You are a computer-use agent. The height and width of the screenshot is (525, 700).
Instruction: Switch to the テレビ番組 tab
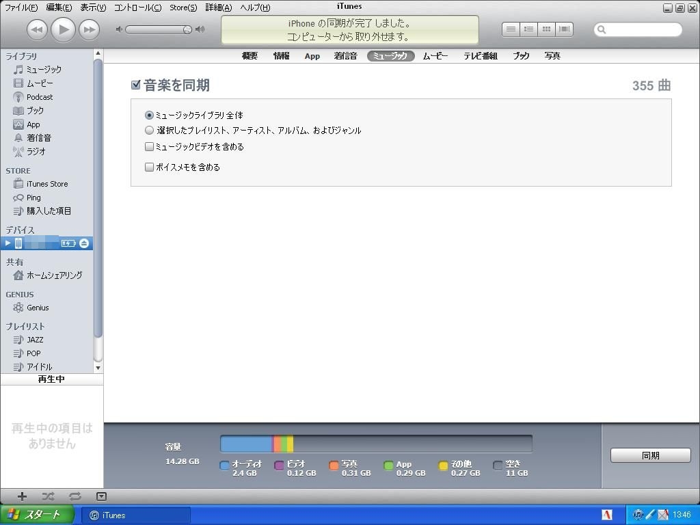[481, 56]
